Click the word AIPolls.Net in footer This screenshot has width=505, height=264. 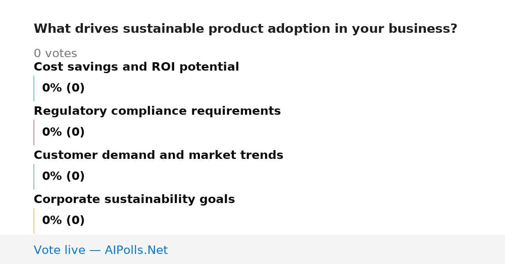click(136, 251)
